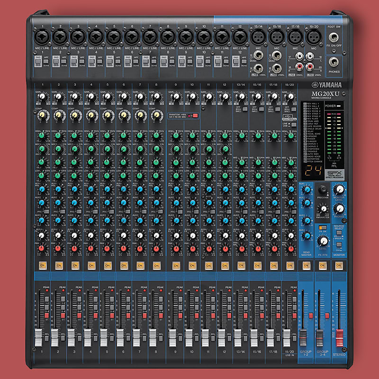Viewport: 379px width, 379px height.
Task: Click the POWER indicator light
Action: (339, 106)
